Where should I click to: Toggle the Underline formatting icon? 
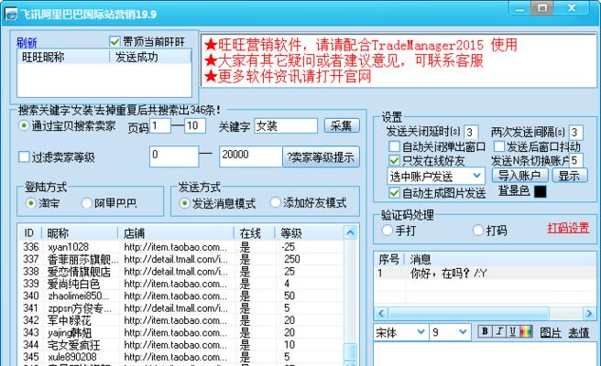pyautogui.click(x=512, y=331)
